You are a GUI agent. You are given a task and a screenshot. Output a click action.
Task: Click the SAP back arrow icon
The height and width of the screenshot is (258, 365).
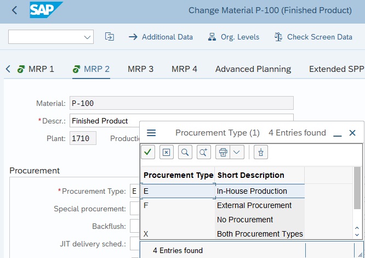pos(14,10)
